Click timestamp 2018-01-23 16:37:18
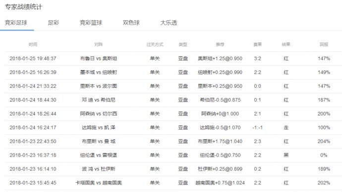Screen dimensions: 342x192 (33, 155)
